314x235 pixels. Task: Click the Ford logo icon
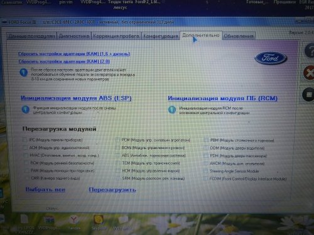pos(271,58)
